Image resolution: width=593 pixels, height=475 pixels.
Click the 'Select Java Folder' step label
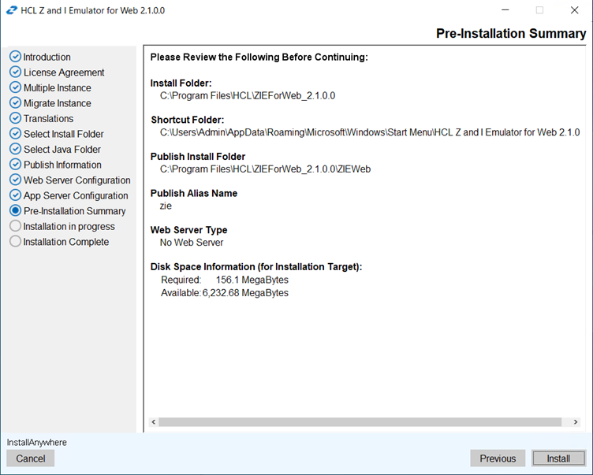tap(62, 150)
